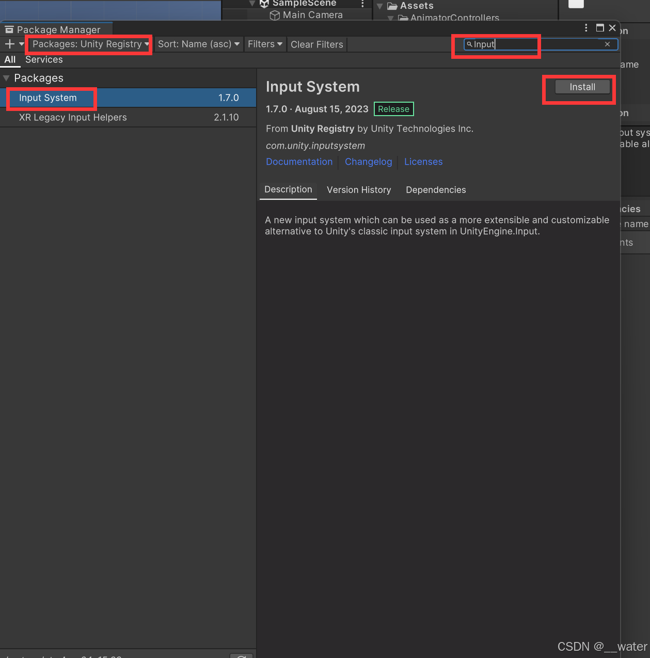Viewport: 650px width, 658px height.
Task: Switch to the Version History tab
Action: tap(359, 190)
